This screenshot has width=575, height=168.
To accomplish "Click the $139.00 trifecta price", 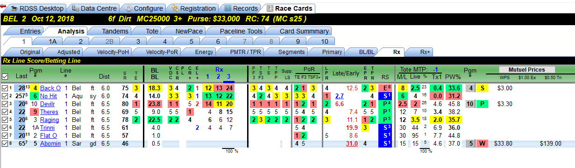I will coord(551,143).
